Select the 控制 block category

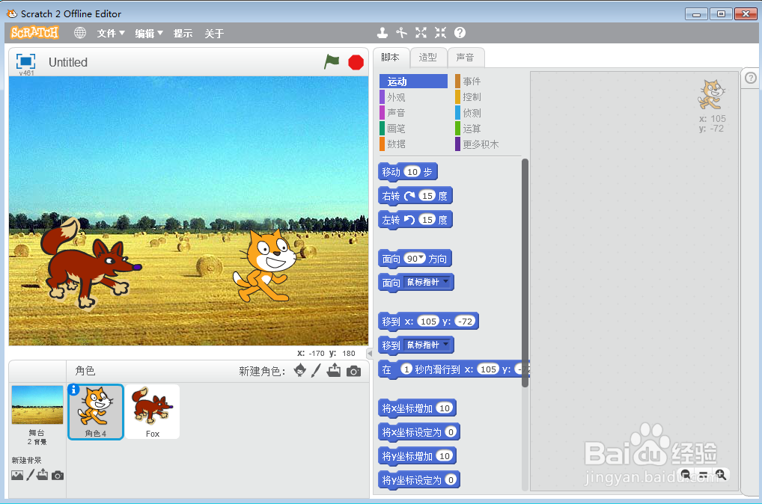coord(487,97)
